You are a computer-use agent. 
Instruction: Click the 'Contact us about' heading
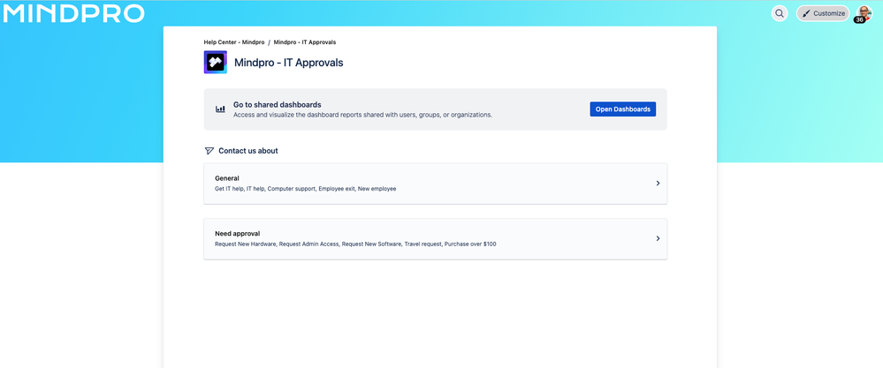[x=248, y=151]
